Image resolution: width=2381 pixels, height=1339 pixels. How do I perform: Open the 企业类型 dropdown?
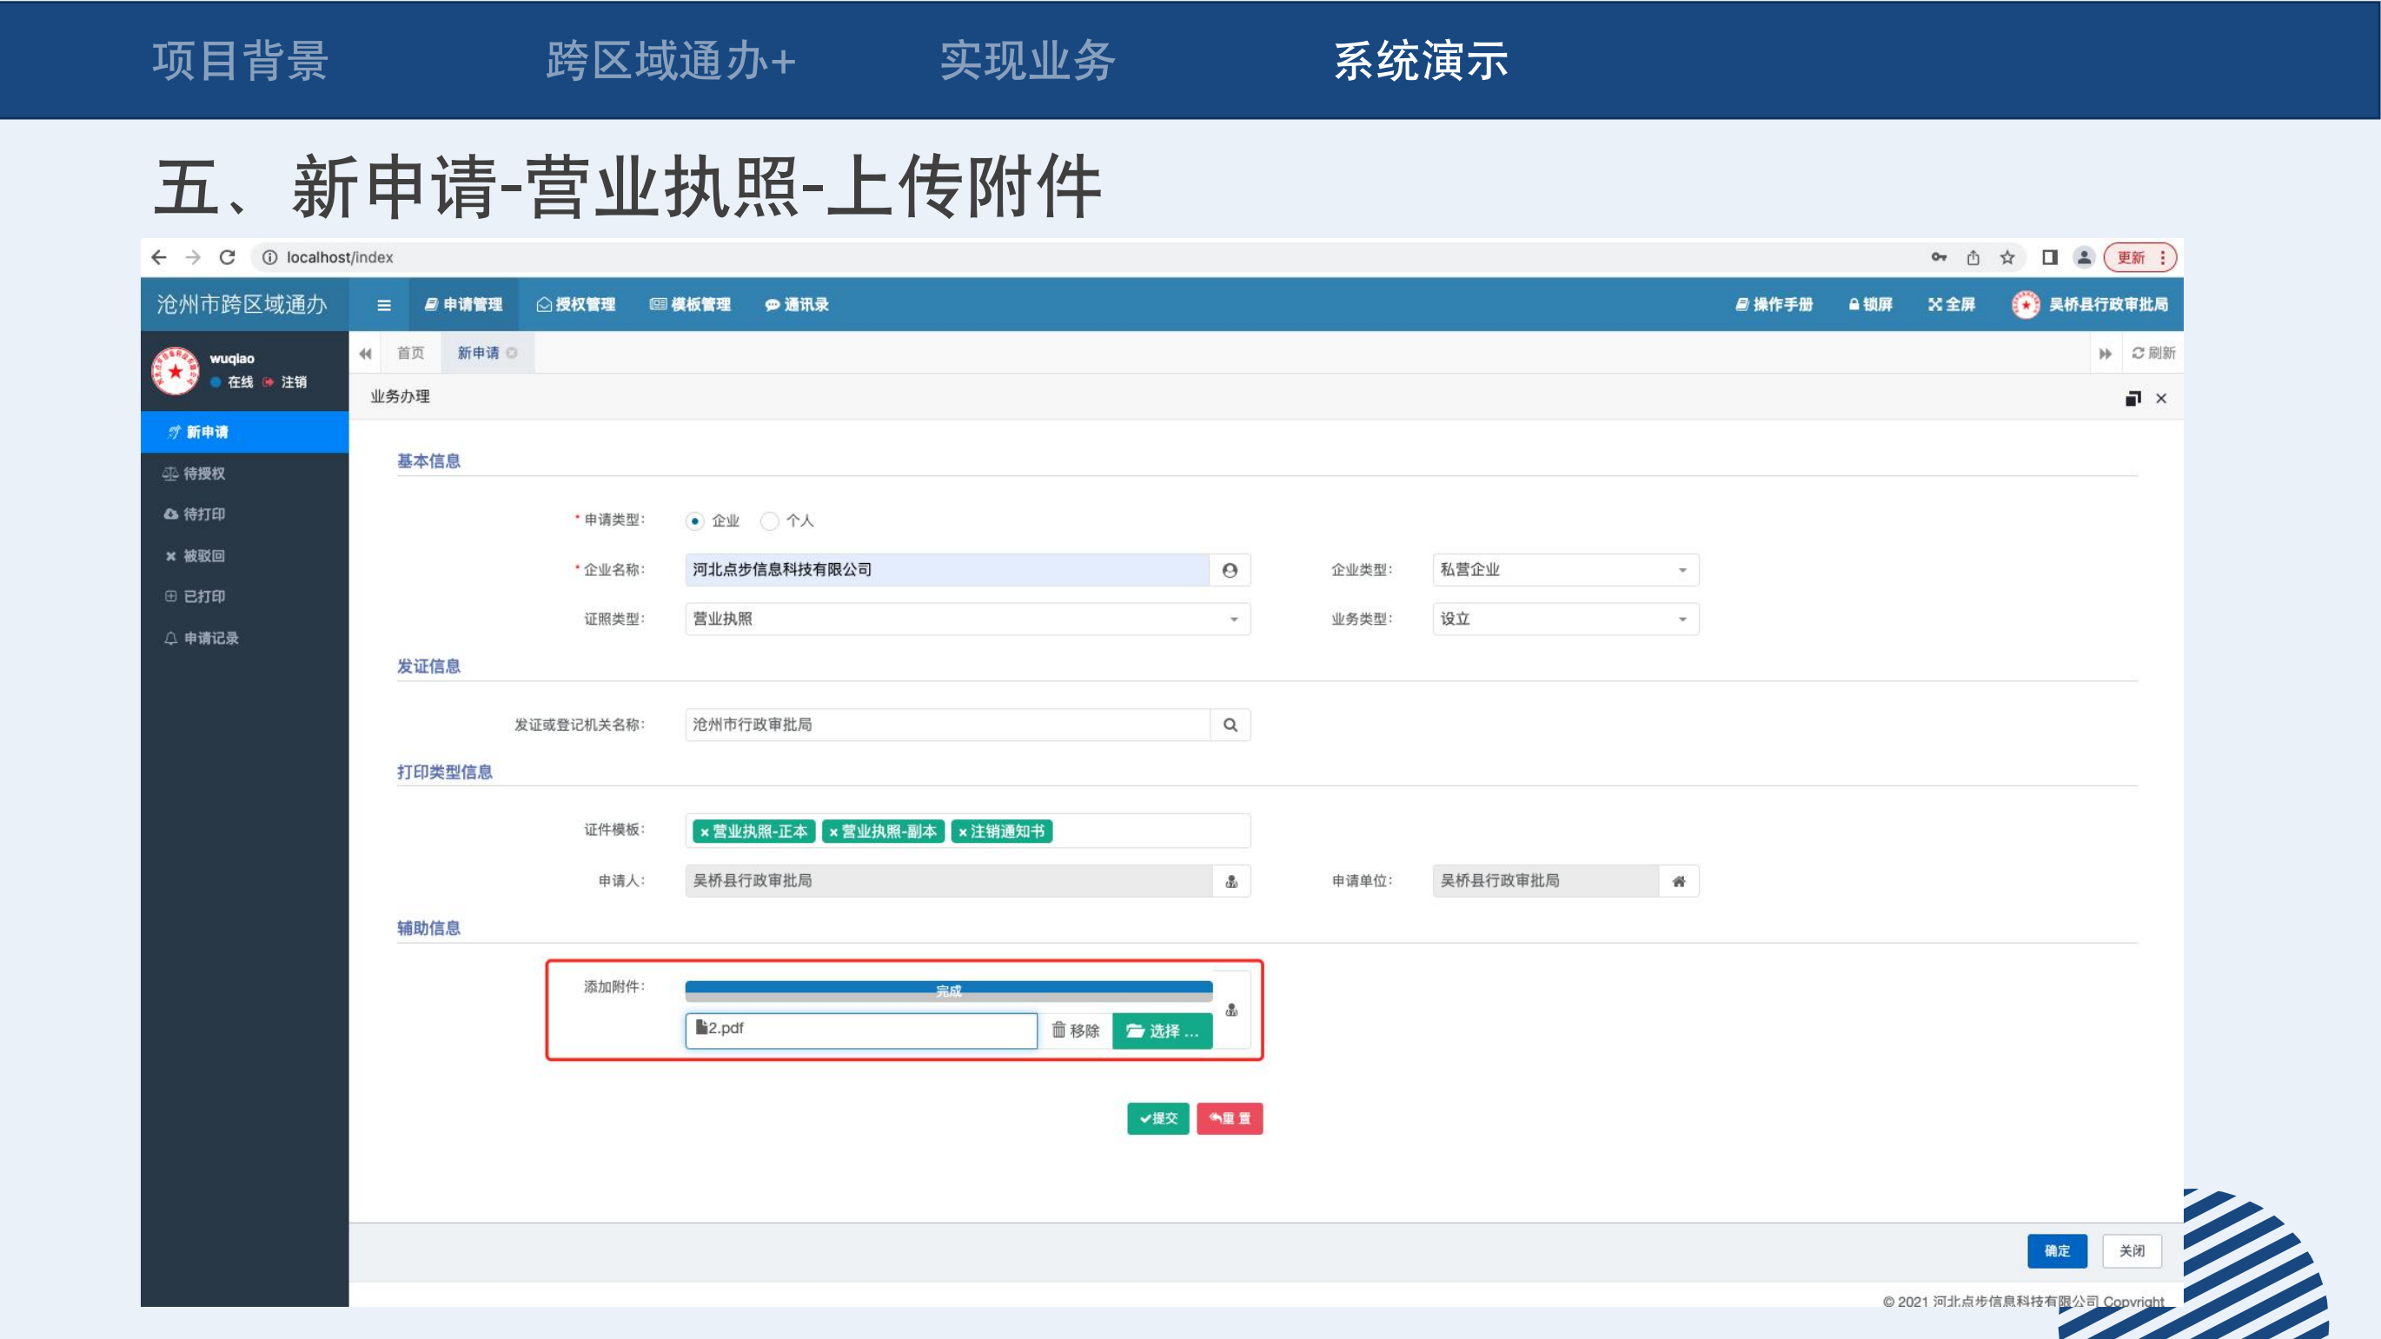(1564, 570)
